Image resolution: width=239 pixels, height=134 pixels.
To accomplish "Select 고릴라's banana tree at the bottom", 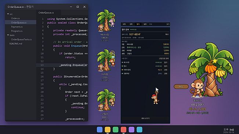I will coord(106,100).
